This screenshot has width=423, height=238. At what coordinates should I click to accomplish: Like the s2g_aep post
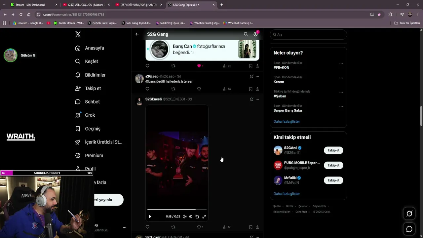[x=199, y=89]
